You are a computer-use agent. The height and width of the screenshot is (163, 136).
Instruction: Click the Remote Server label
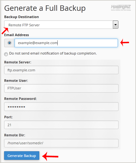click(18, 62)
